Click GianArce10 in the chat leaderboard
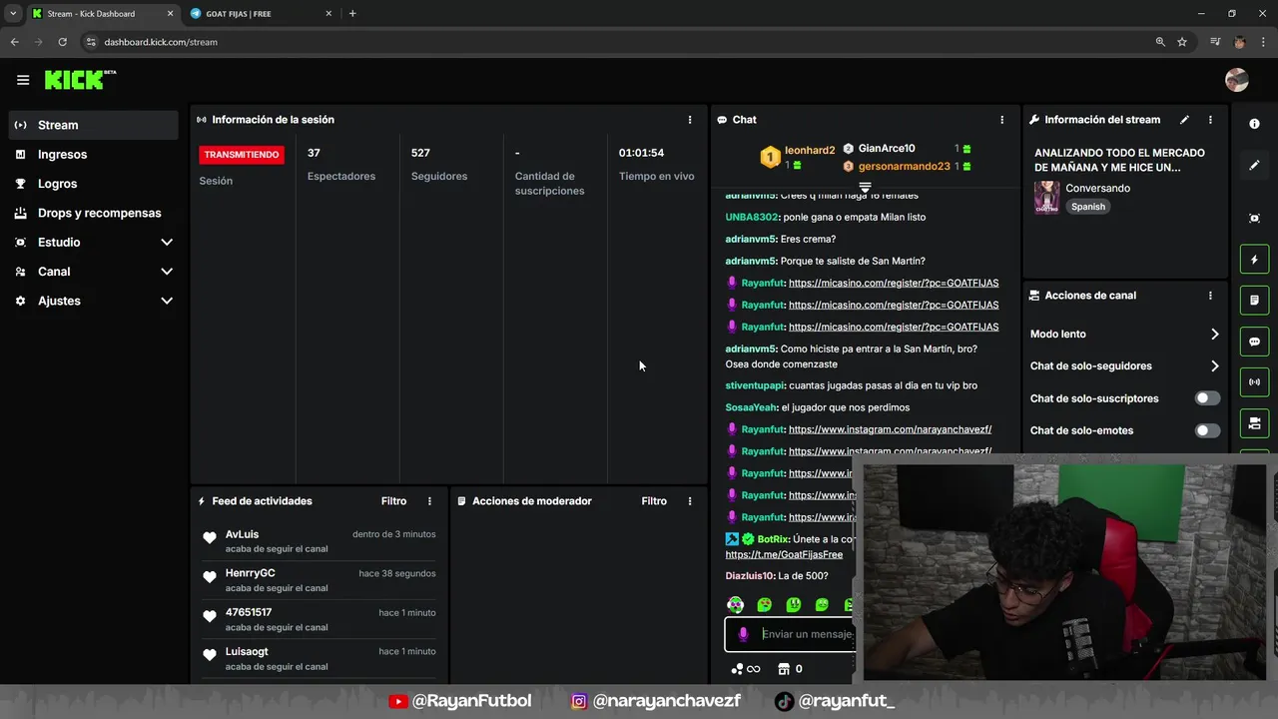The image size is (1278, 719). coord(887,149)
